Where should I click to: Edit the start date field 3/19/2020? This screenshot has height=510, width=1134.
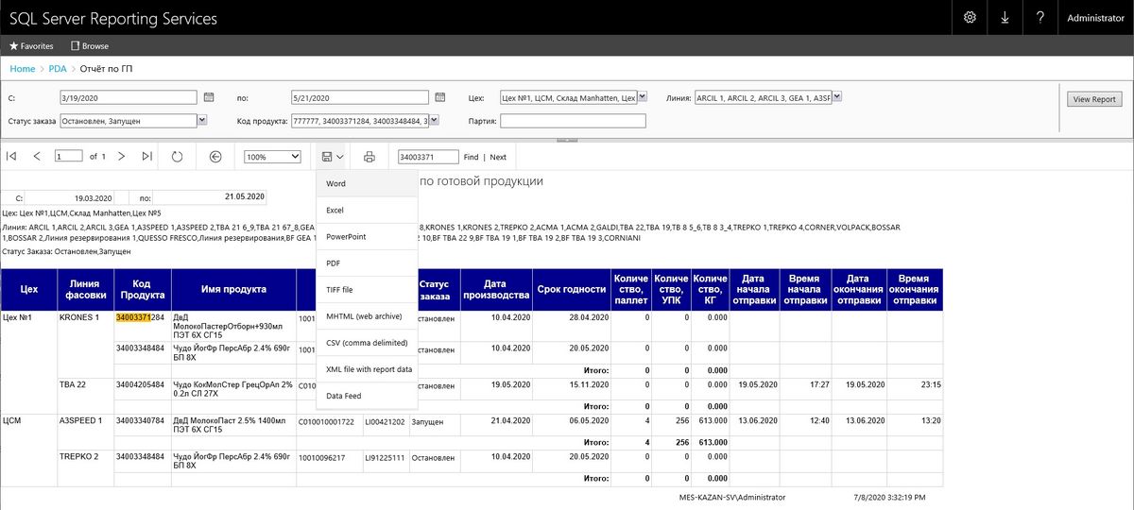(128, 96)
